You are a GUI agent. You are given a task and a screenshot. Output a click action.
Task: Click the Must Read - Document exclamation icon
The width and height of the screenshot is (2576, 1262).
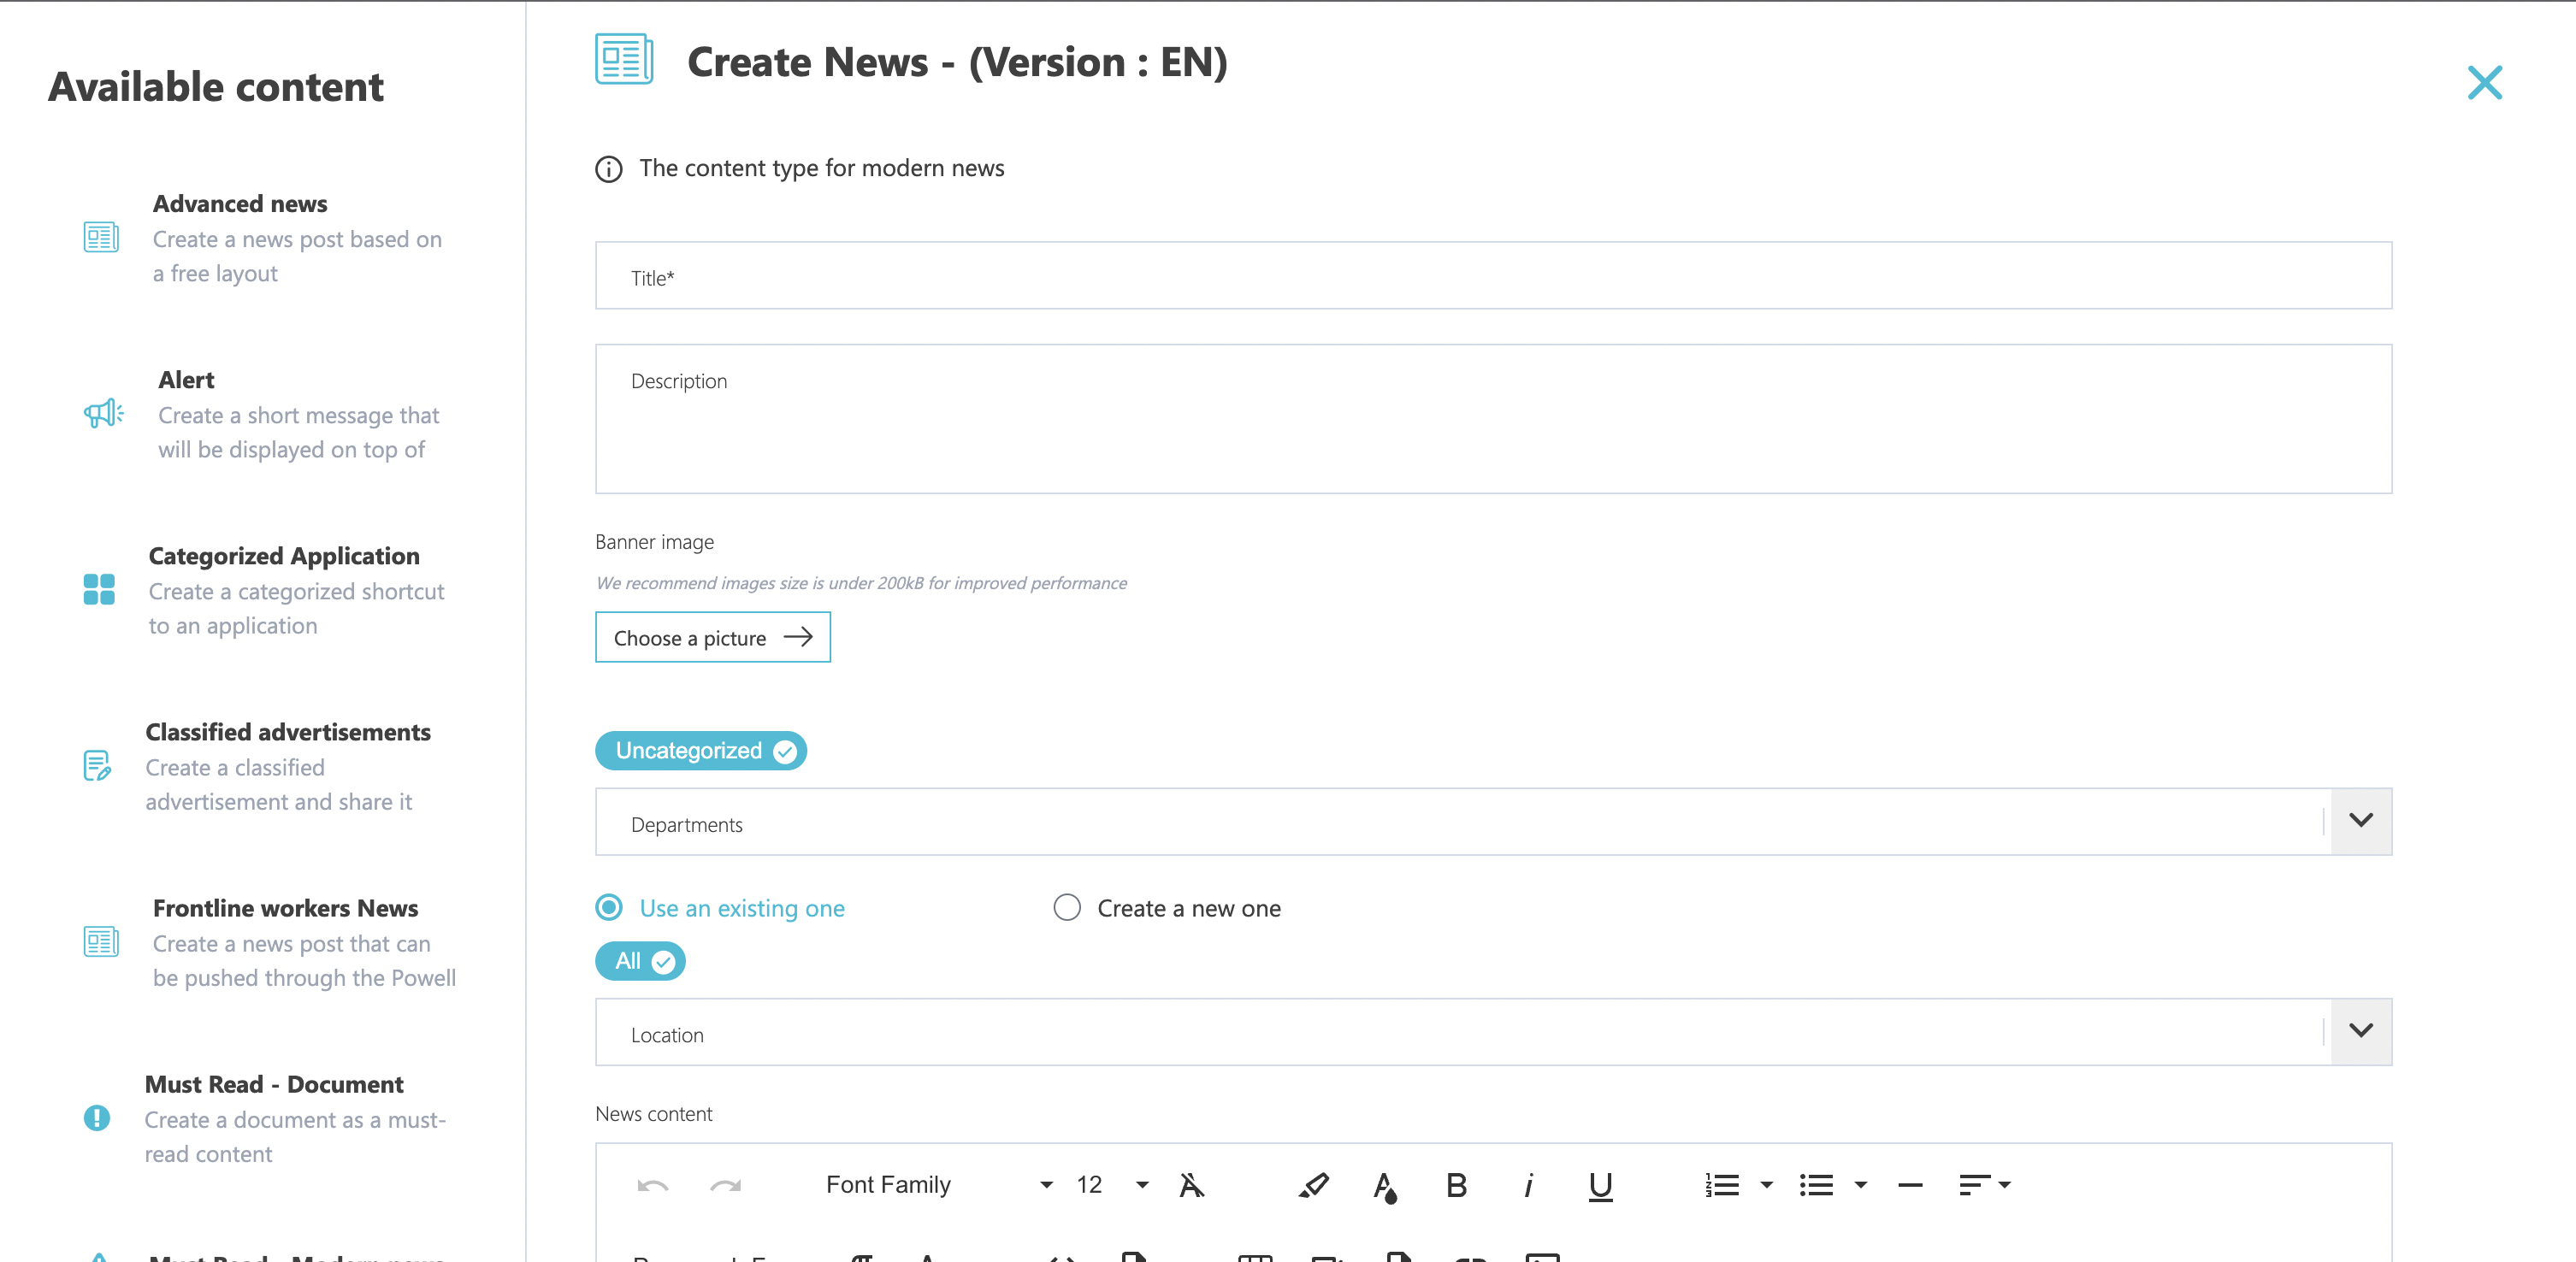tap(97, 1118)
